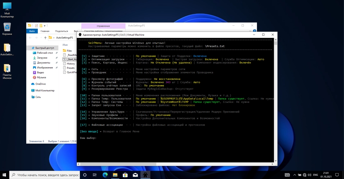Click the Ваш выбор: prompt
The height and width of the screenshot is (179, 344).
88,138
